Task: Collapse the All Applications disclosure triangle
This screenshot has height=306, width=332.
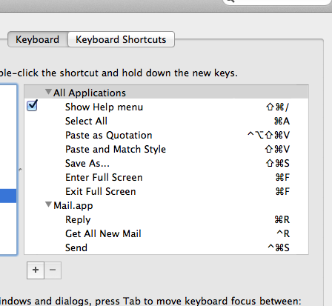Action: 48,92
